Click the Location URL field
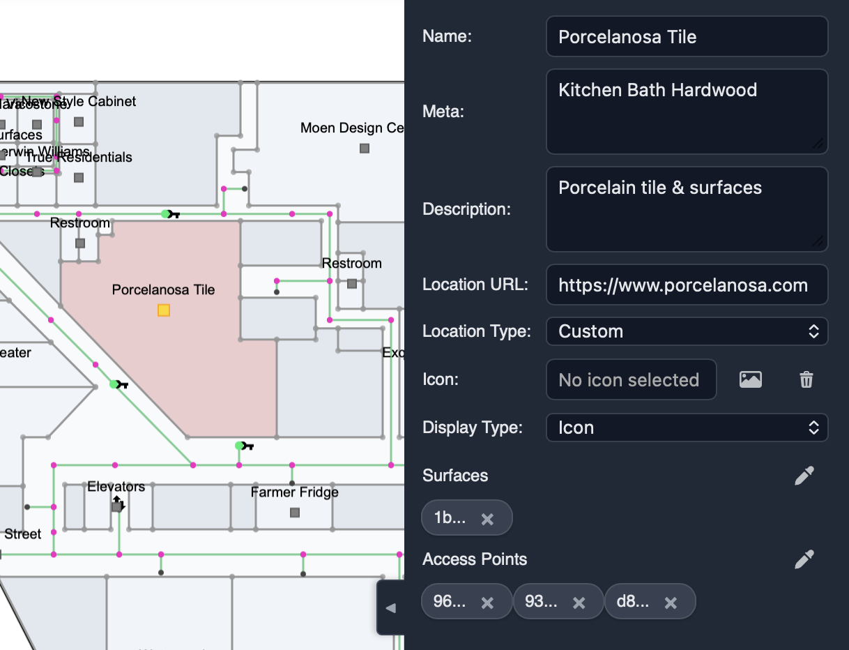Image resolution: width=849 pixels, height=650 pixels. (x=687, y=285)
